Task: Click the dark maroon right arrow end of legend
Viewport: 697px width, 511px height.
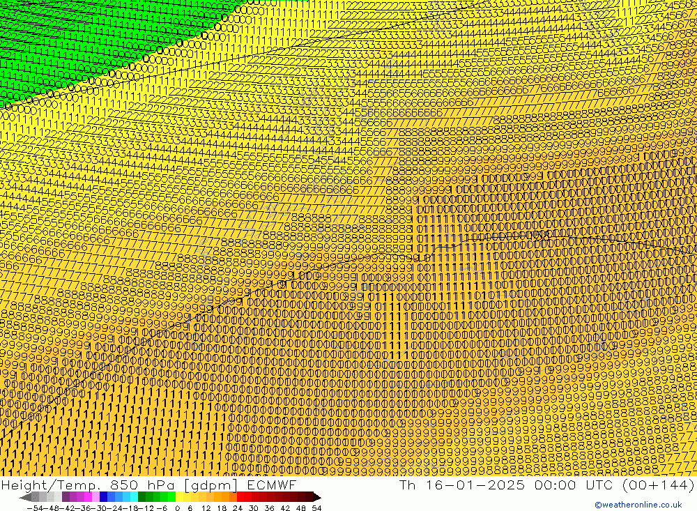Action: point(317,497)
